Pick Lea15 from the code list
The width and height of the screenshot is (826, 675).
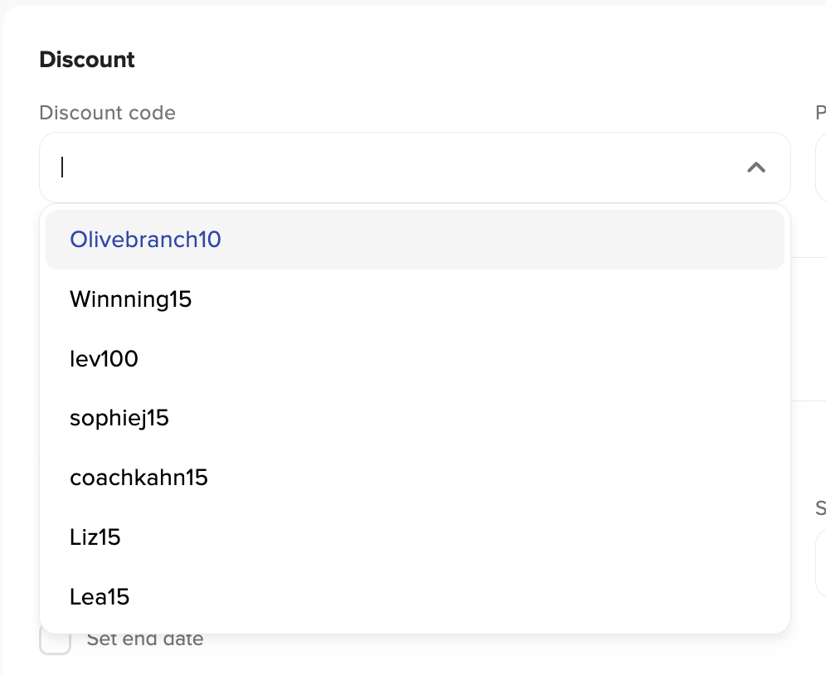pos(100,598)
